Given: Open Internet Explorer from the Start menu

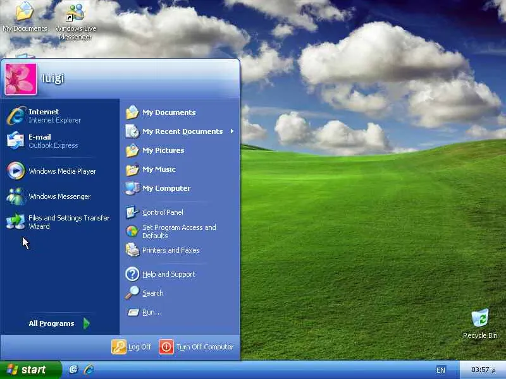Looking at the screenshot, I should pyautogui.click(x=16, y=116).
